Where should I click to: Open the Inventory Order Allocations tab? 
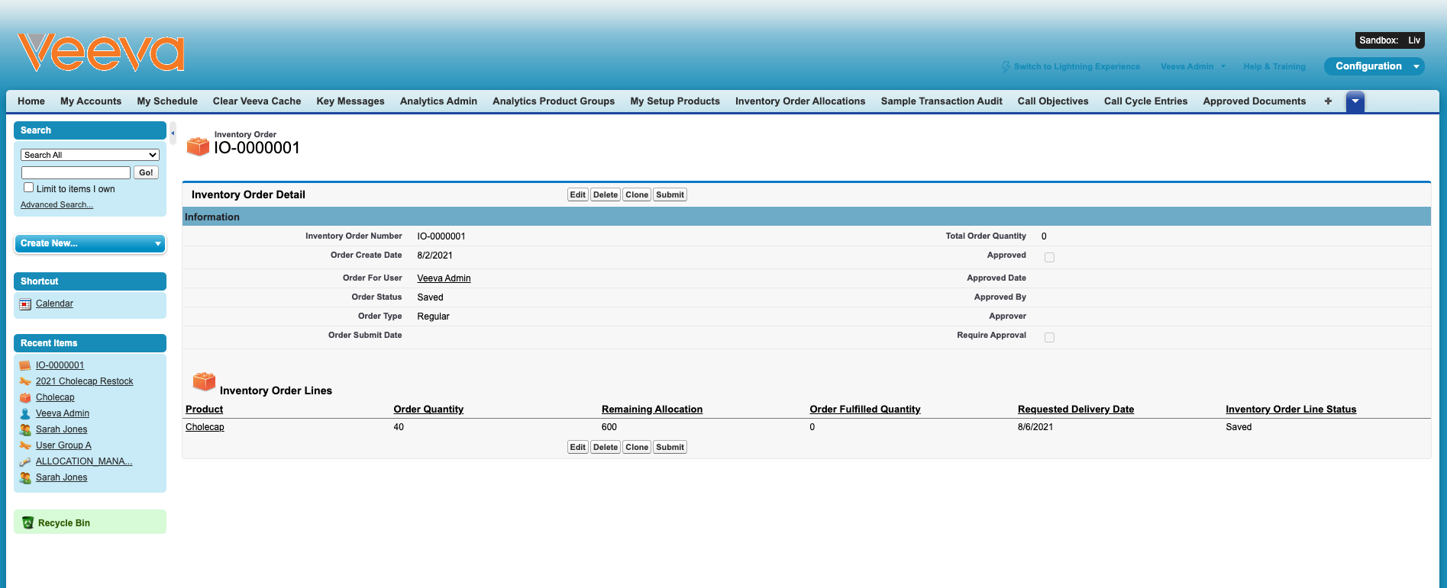click(x=799, y=101)
